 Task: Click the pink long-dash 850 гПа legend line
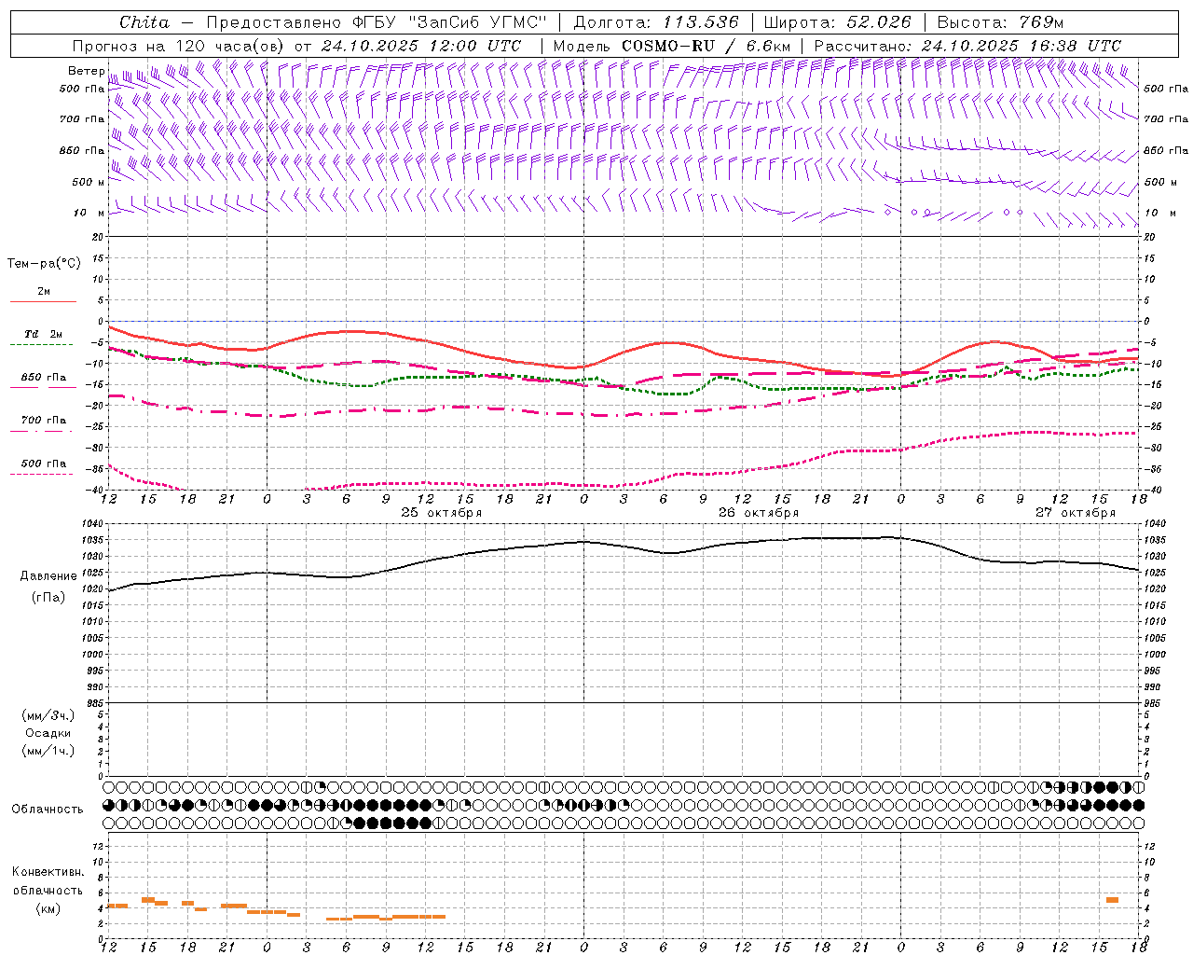pos(43,388)
